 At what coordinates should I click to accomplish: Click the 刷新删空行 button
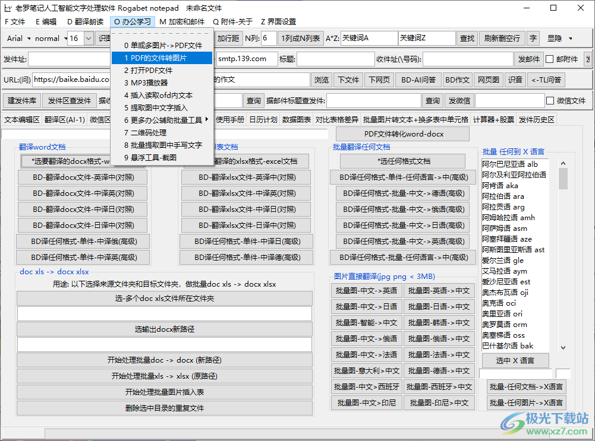tap(502, 38)
